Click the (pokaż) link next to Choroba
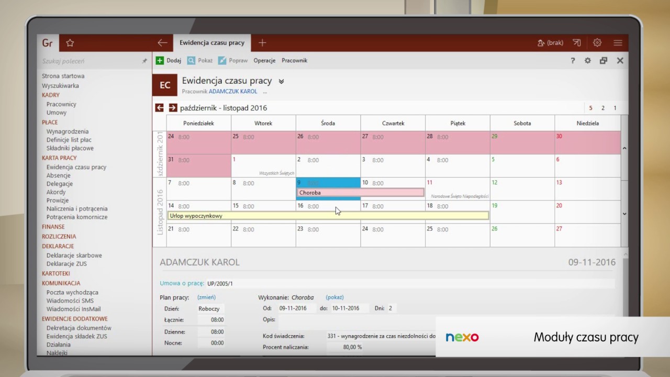Viewport: 670px width, 377px height. point(334,297)
